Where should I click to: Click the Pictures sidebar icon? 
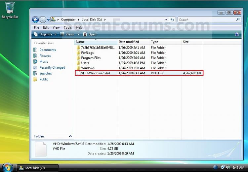coord(35,55)
